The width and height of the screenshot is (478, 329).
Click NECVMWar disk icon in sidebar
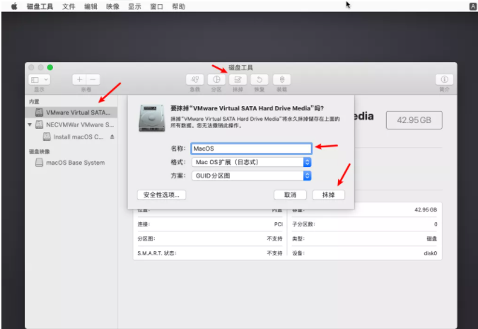coord(39,125)
